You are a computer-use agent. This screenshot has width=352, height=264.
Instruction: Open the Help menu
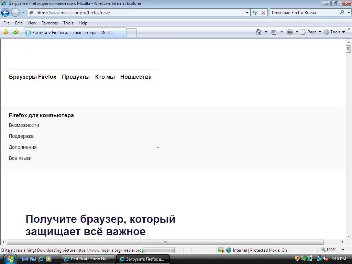click(83, 23)
